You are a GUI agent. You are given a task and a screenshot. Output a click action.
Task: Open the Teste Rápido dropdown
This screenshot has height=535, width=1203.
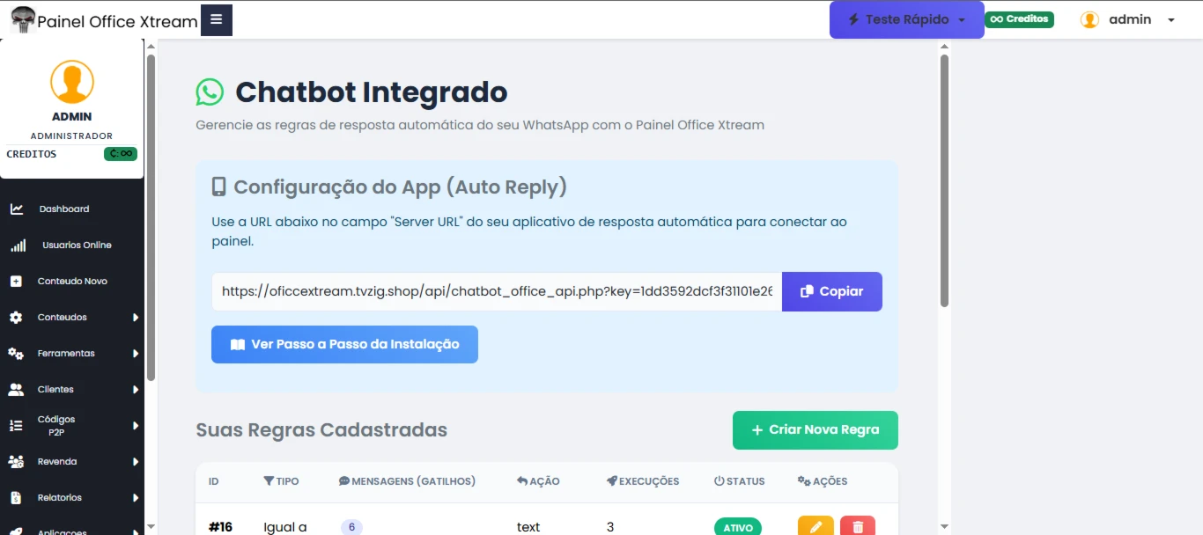[906, 19]
